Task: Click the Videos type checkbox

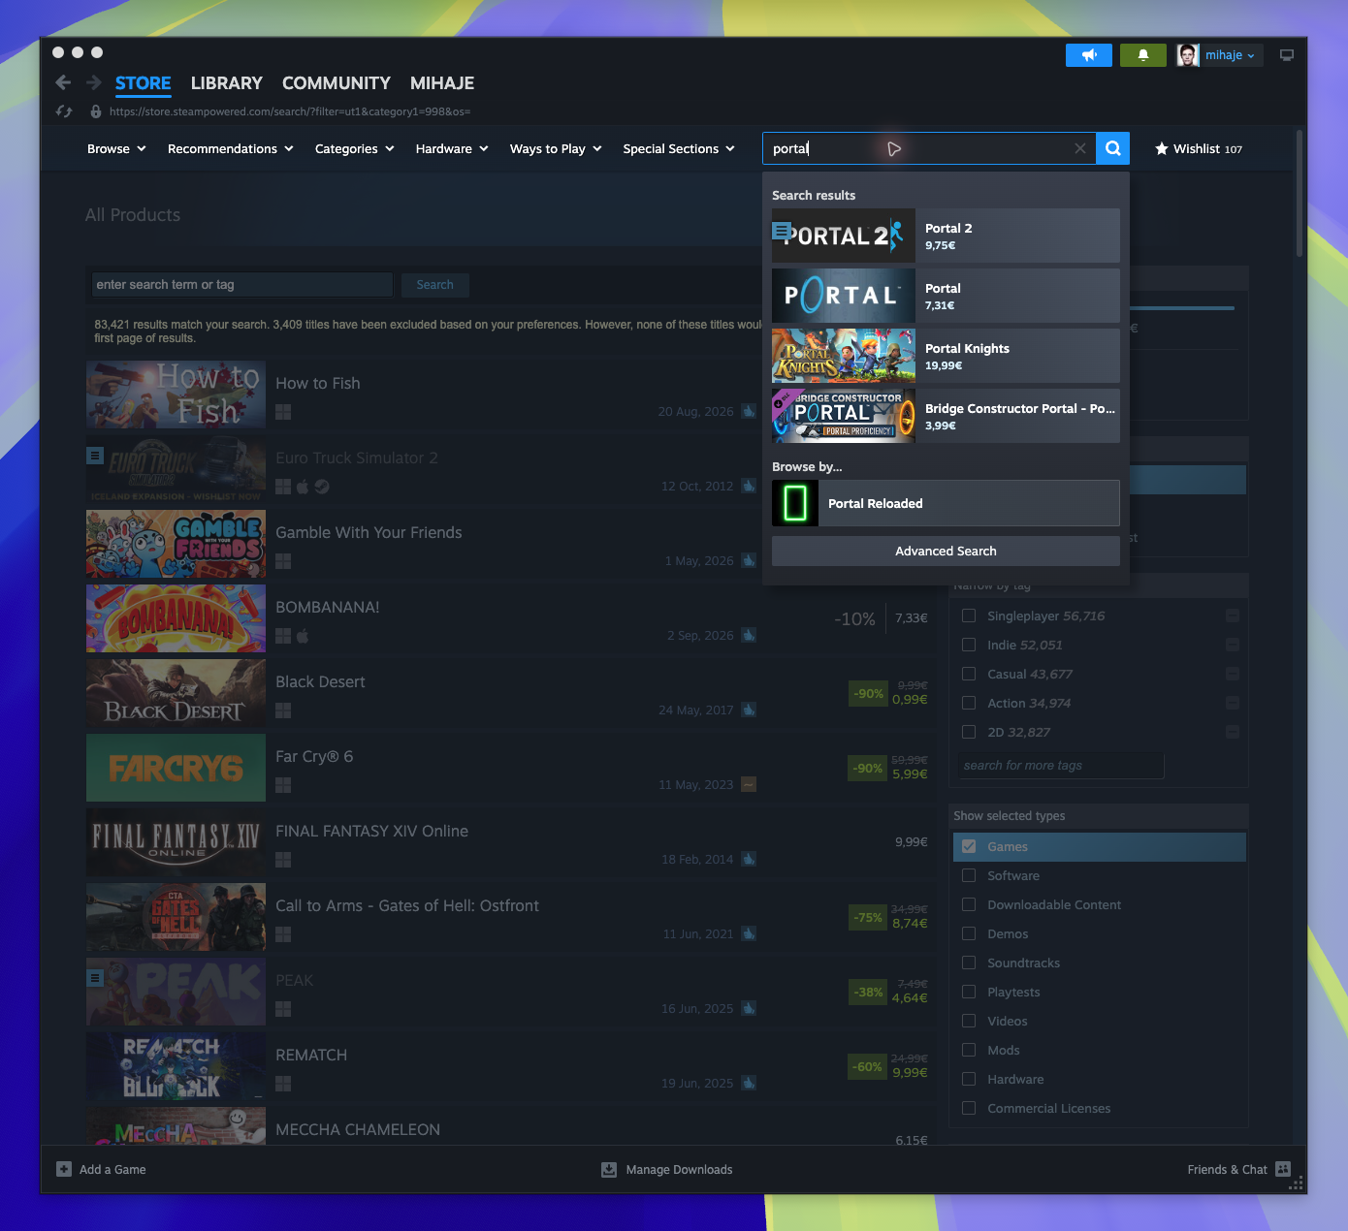Action: (968, 1021)
